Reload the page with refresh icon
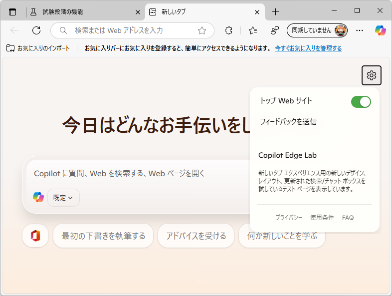 36,30
